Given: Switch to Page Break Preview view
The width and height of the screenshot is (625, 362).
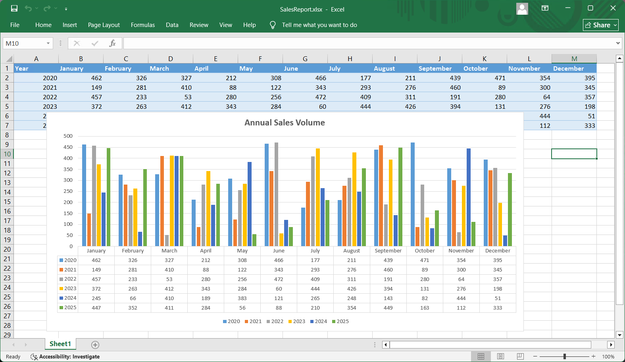Looking at the screenshot, I should coord(520,356).
